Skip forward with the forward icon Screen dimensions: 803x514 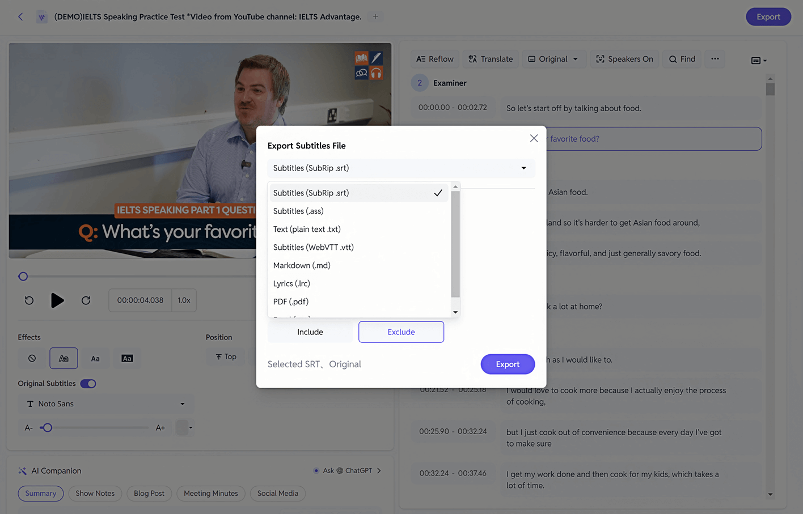click(x=86, y=300)
